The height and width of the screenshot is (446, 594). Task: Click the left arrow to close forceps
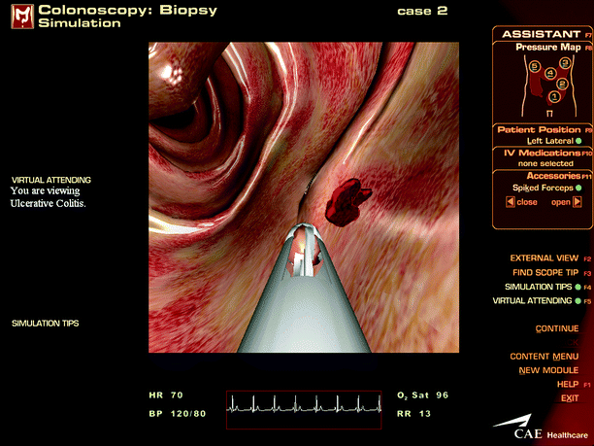(x=511, y=202)
